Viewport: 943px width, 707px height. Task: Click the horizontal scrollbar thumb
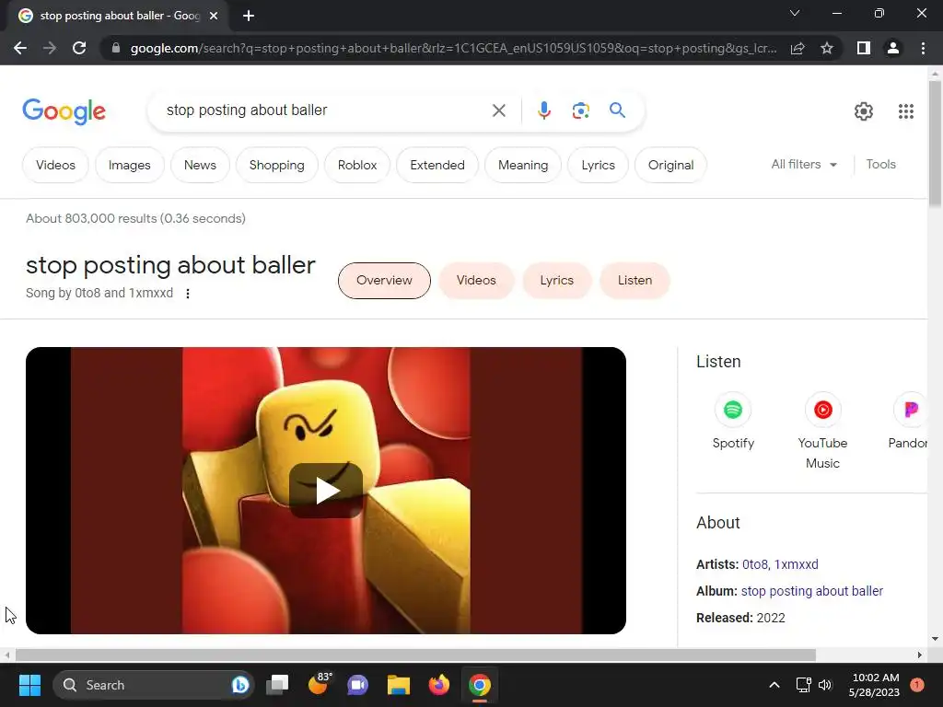click(x=415, y=655)
